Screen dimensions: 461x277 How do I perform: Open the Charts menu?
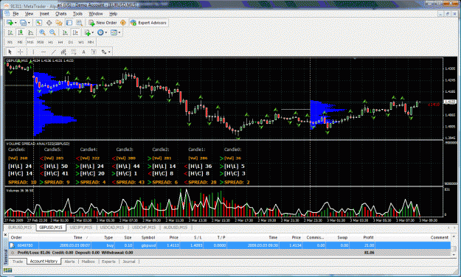point(61,14)
